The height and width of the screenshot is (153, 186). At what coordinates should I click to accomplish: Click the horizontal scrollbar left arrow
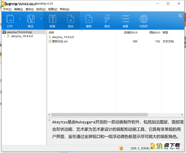[x=49, y=114]
